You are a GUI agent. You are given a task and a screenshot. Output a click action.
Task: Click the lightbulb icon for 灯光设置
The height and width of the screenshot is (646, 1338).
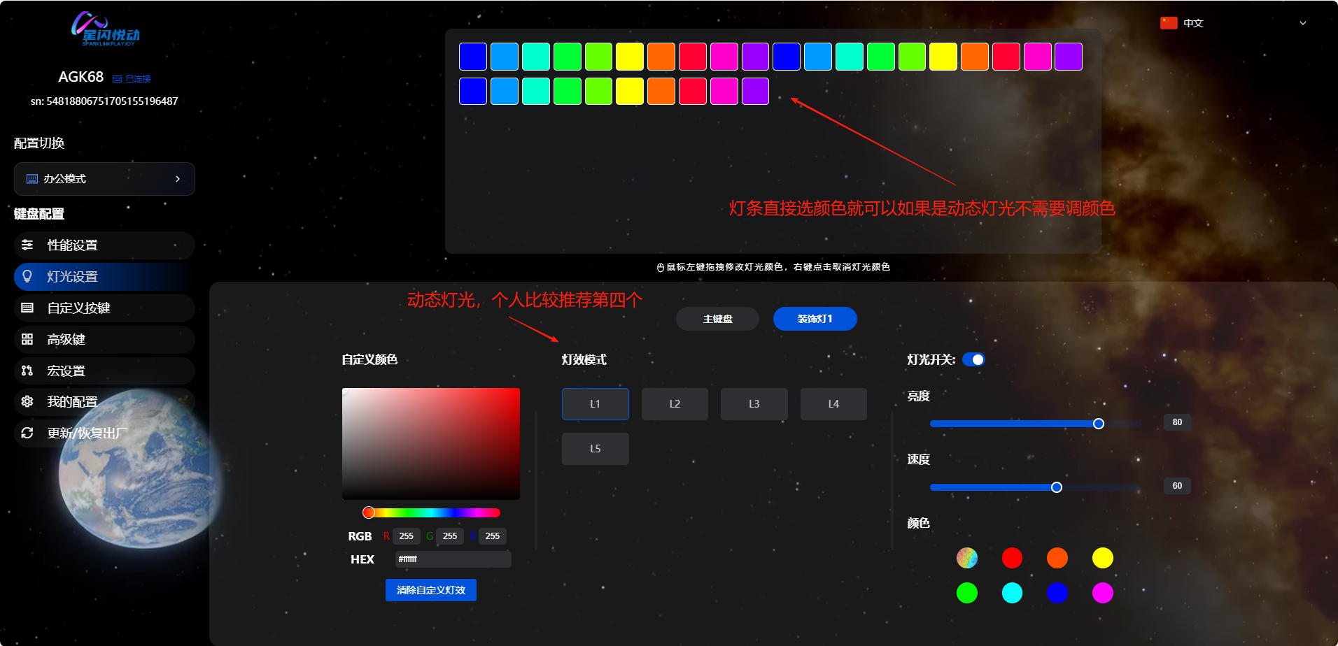pos(27,276)
